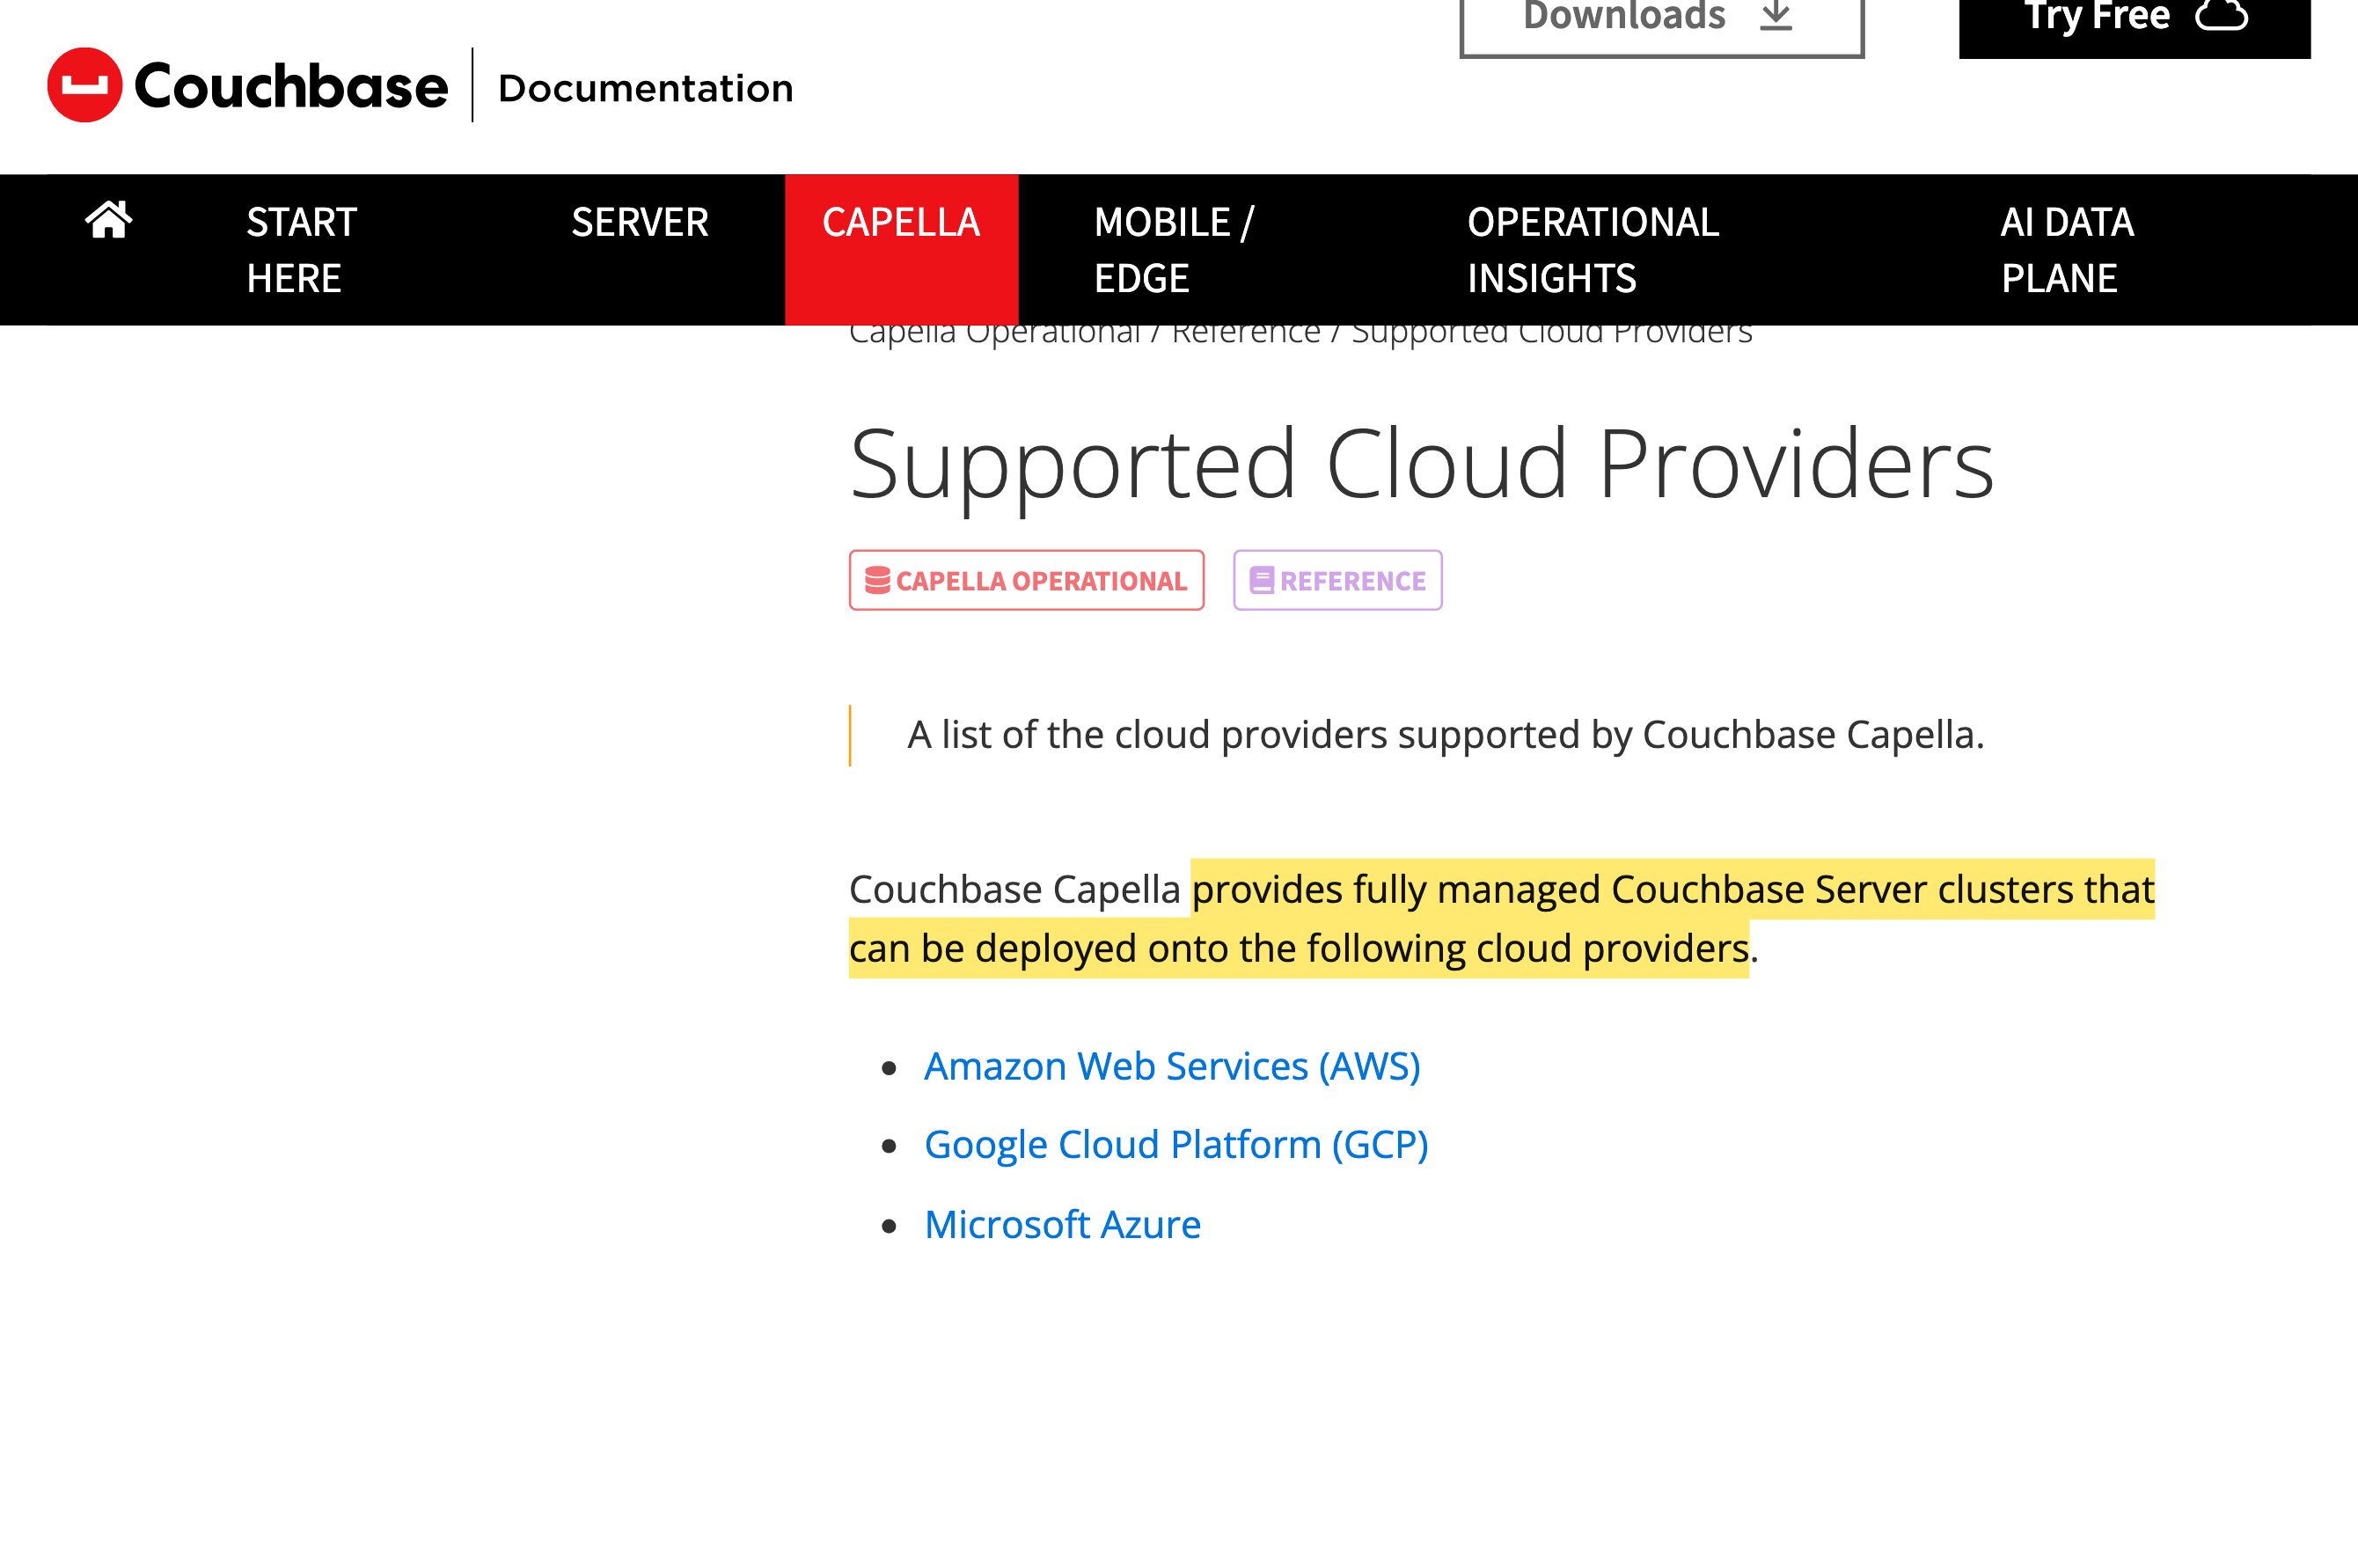The width and height of the screenshot is (2358, 1568).
Task: Open Google Cloud Platform (GCP) link
Action: coord(1176,1144)
